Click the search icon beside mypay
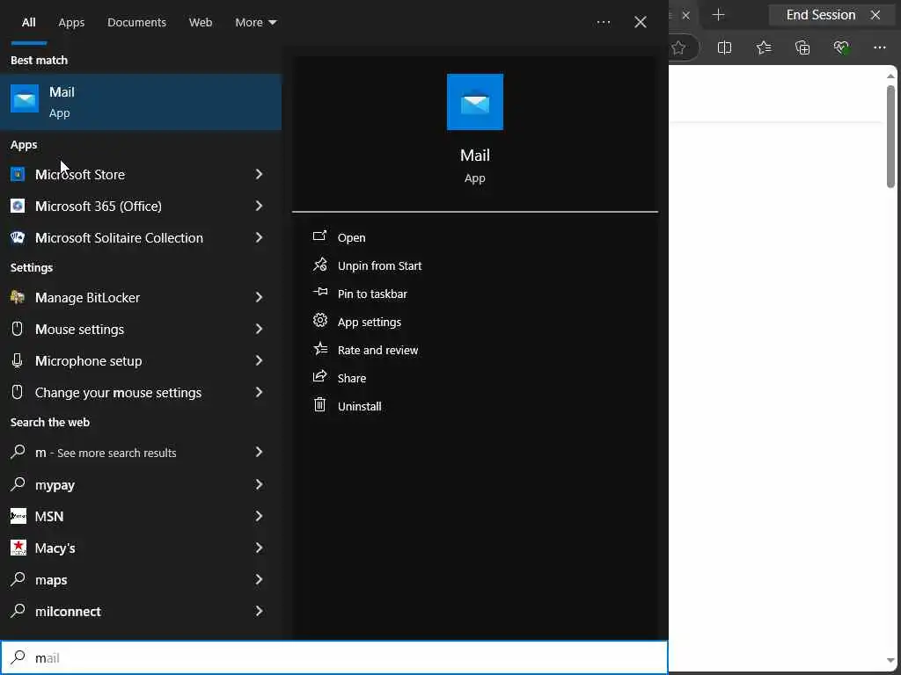901x675 pixels. tap(18, 484)
